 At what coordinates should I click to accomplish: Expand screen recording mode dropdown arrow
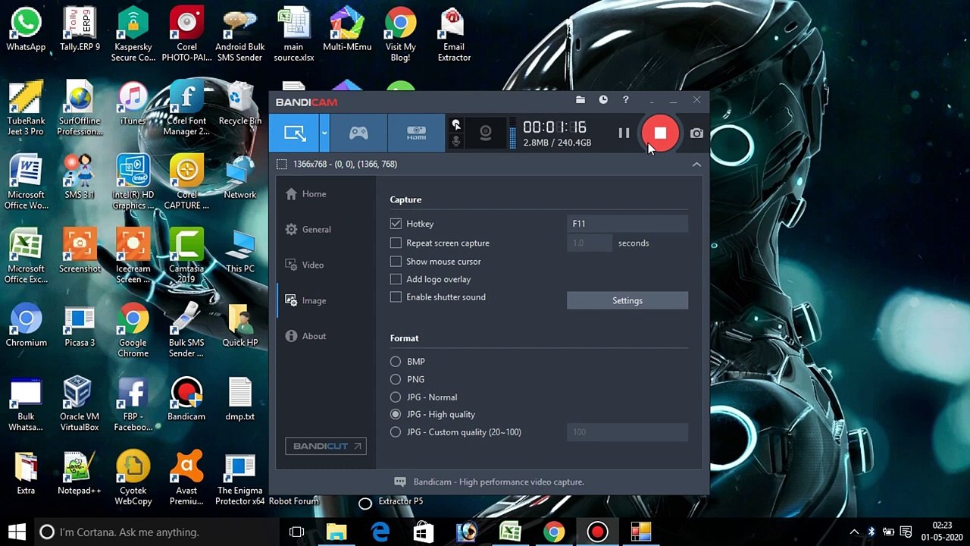point(324,133)
